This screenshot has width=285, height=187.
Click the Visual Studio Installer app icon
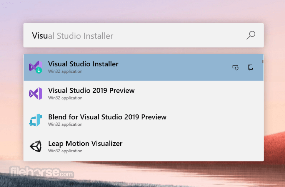coord(36,67)
